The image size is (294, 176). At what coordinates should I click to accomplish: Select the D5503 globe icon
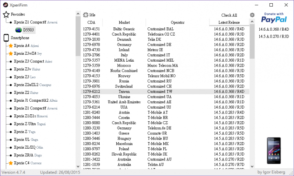pos(18,30)
